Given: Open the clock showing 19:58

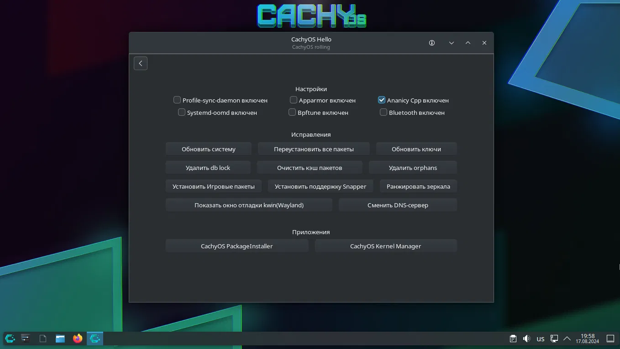Looking at the screenshot, I should click(x=588, y=339).
